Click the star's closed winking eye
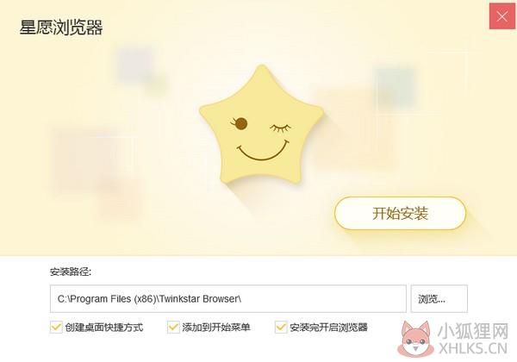Image resolution: width=517 pixels, height=362 pixels. tap(281, 128)
